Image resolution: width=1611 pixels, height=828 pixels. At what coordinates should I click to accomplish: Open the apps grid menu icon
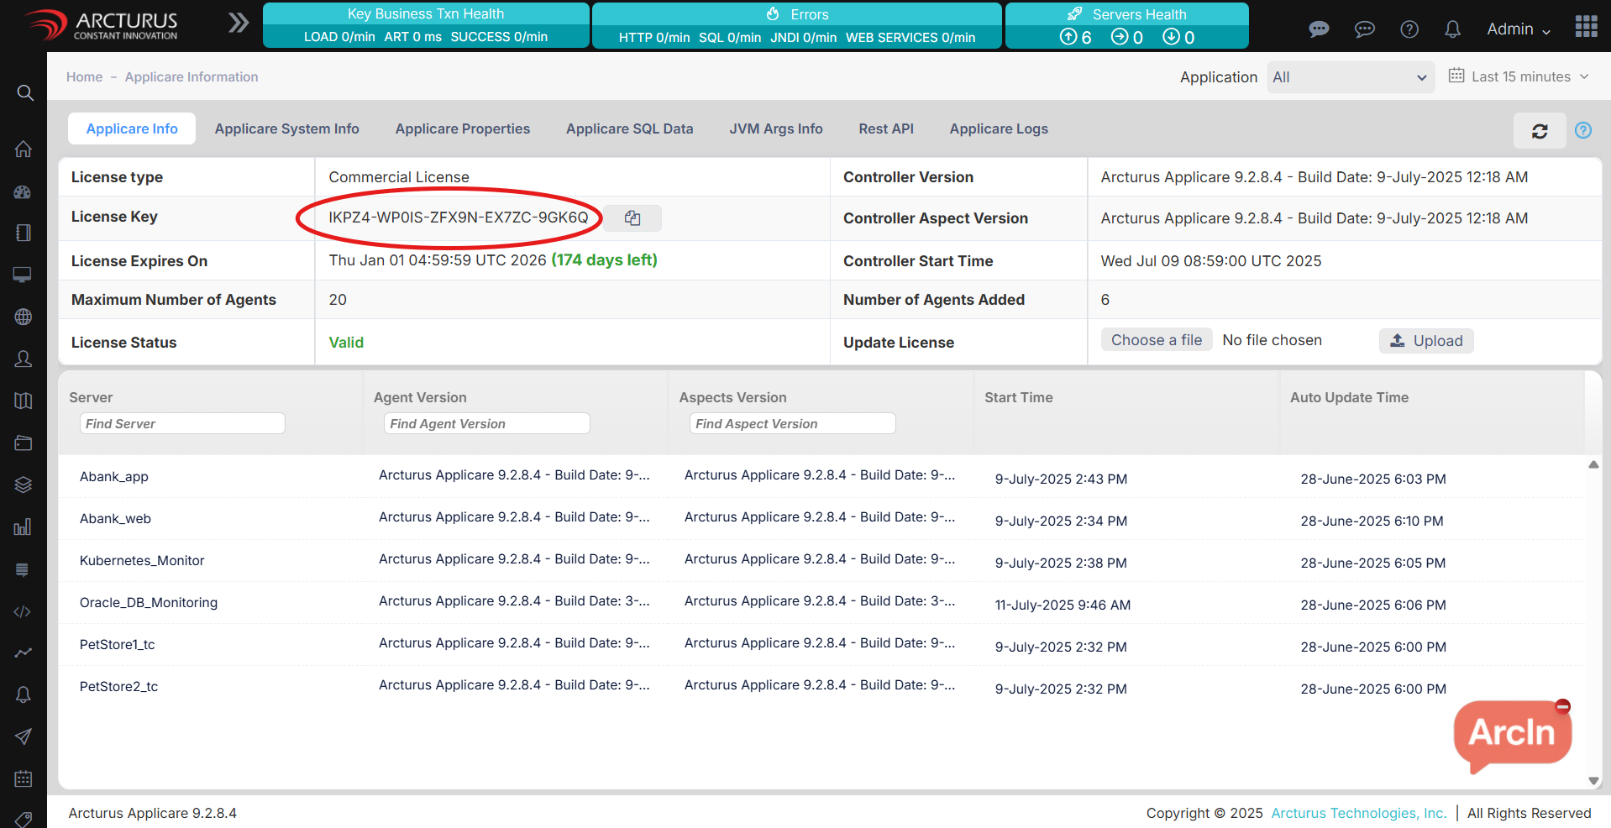click(x=1586, y=27)
